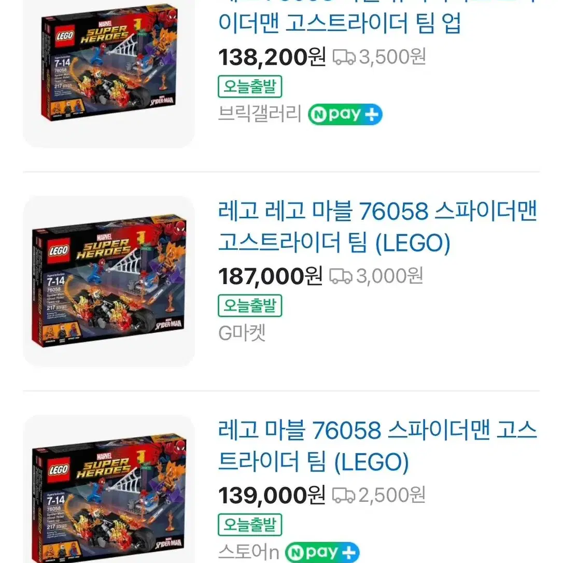Open the 139,000원 LEGO product thumbnail

pos(109,489)
